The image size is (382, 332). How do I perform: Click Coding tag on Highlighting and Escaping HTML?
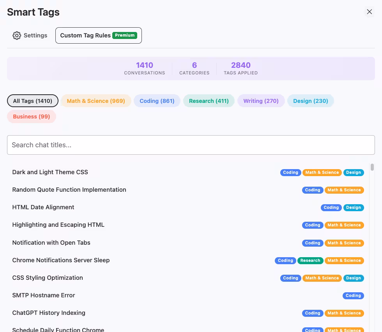(313, 225)
